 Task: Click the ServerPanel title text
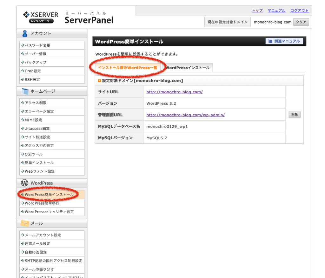(x=89, y=20)
